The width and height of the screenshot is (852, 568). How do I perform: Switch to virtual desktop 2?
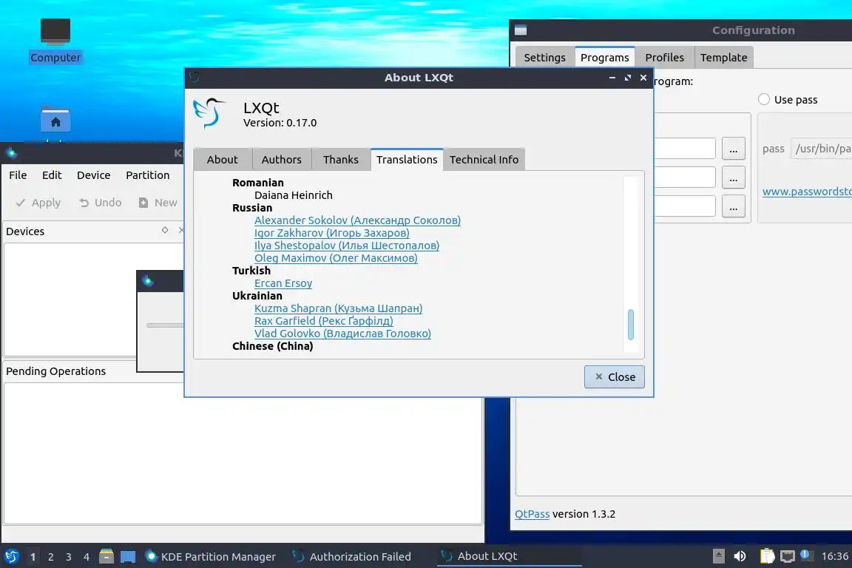coord(50,557)
